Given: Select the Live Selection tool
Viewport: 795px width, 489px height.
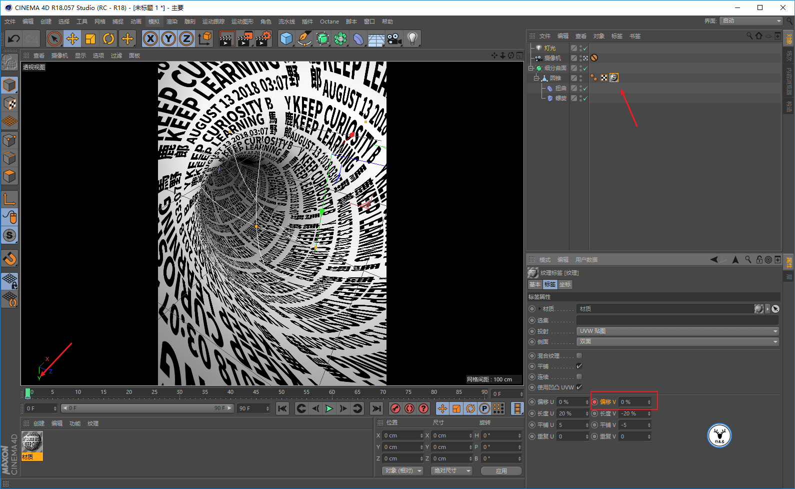Looking at the screenshot, I should [x=54, y=39].
